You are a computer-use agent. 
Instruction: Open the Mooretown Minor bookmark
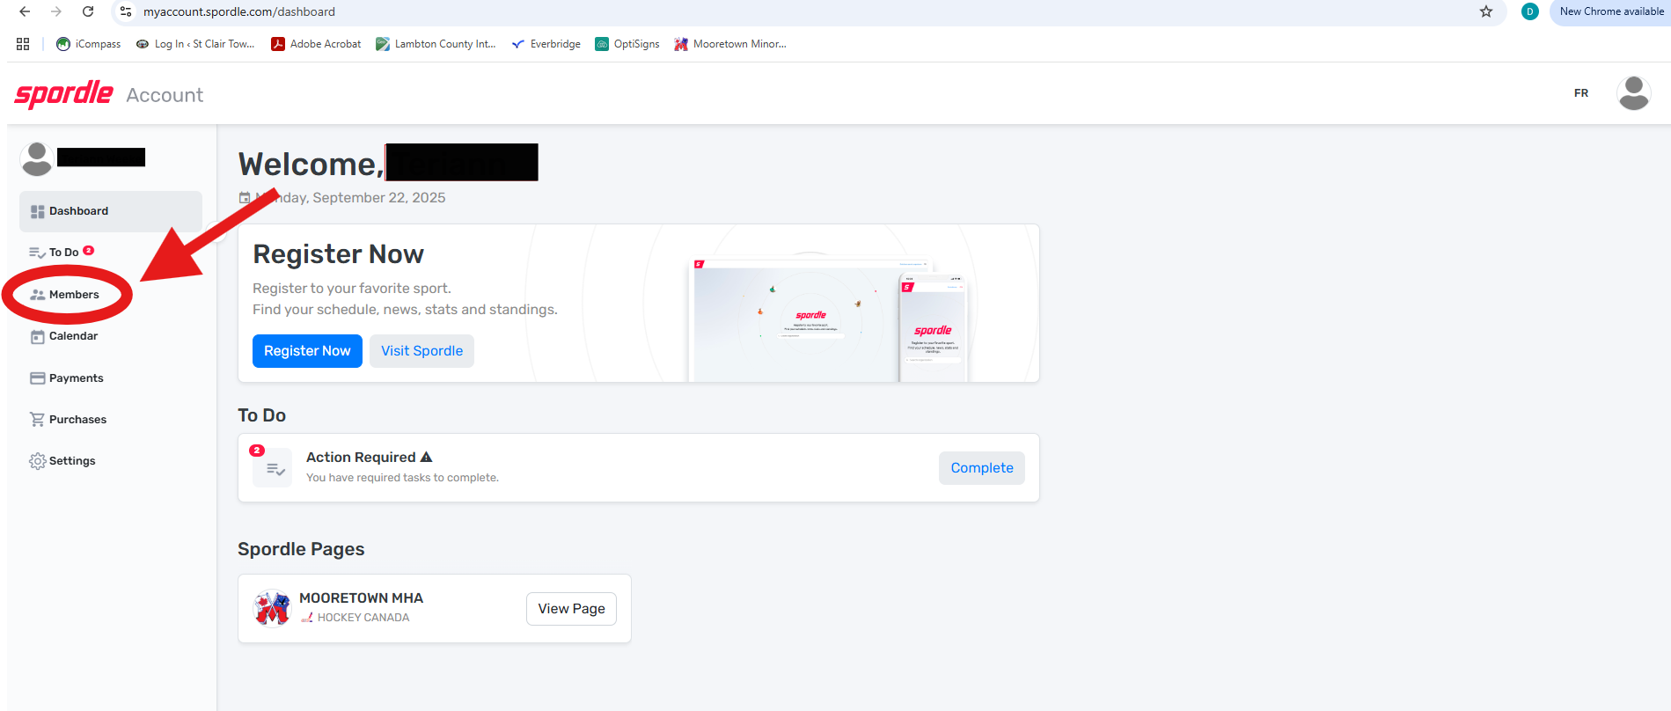point(730,44)
